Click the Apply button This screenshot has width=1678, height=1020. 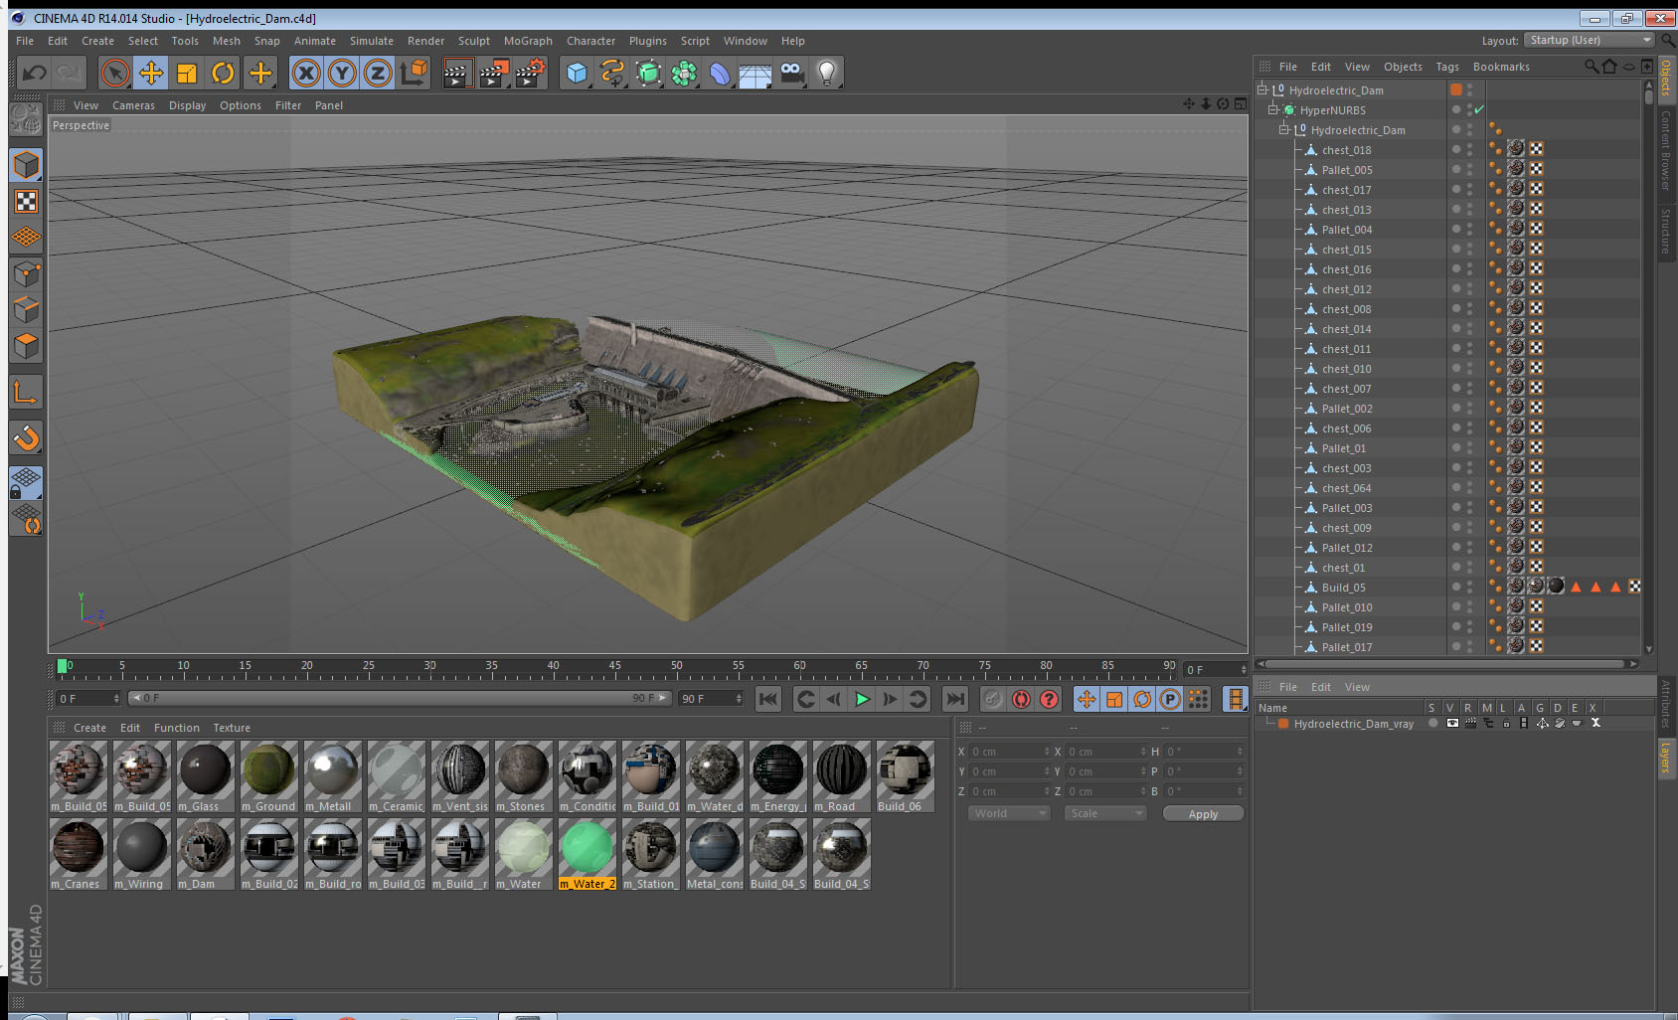(1203, 813)
